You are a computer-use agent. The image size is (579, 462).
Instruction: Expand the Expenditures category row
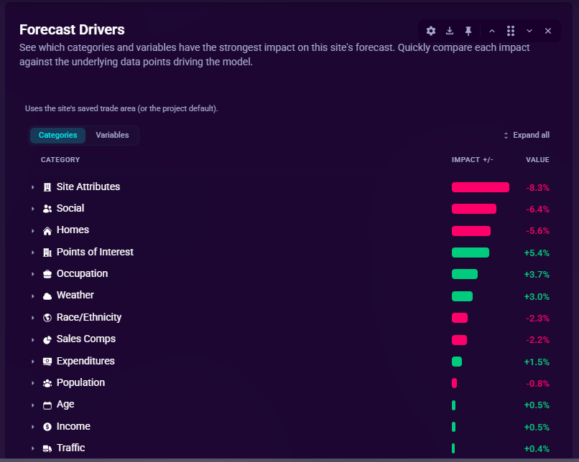tap(33, 362)
